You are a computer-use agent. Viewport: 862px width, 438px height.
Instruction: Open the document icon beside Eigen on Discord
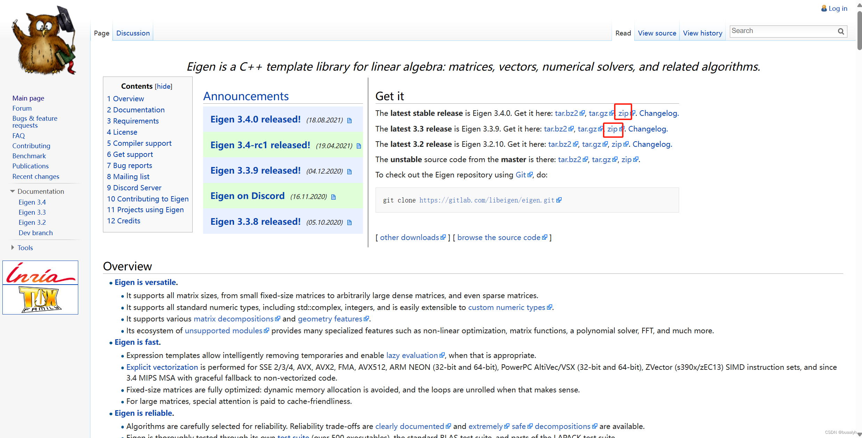(334, 197)
